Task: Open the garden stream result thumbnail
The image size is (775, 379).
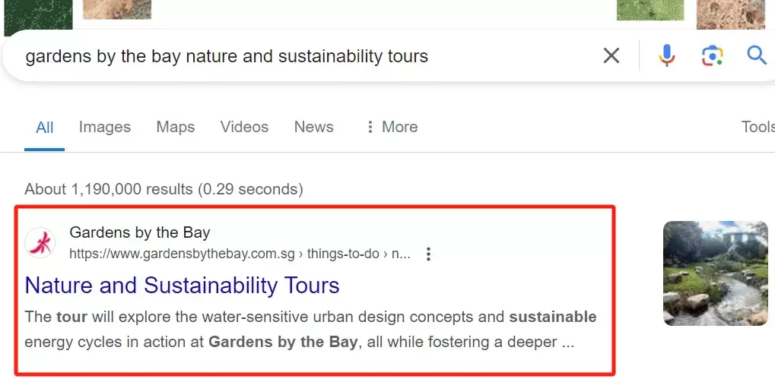Action: tap(716, 273)
